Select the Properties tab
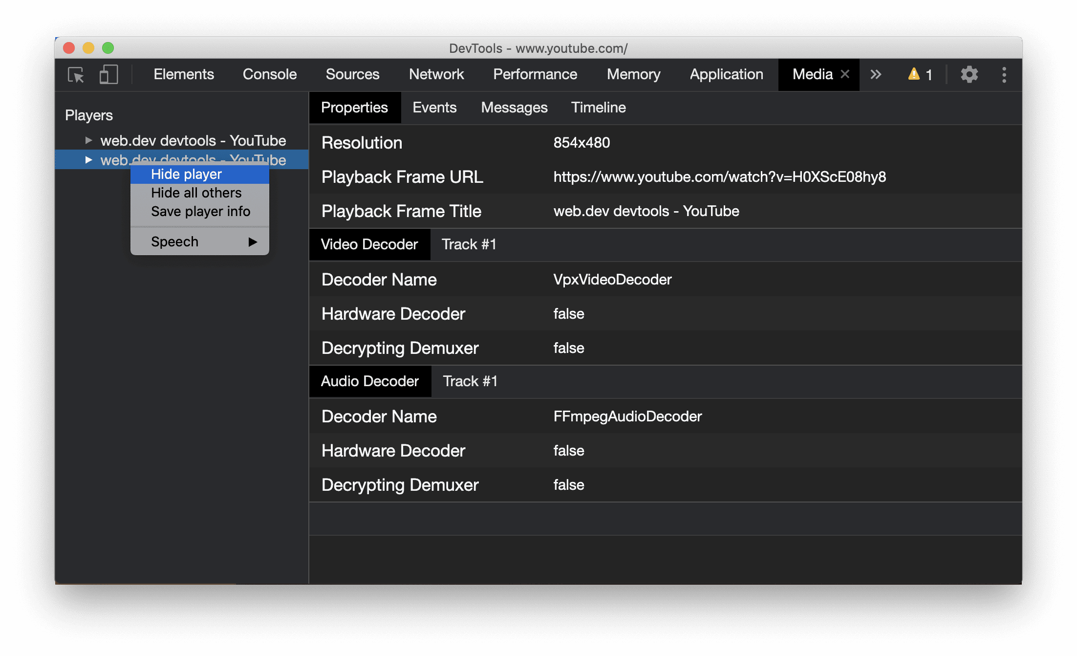The width and height of the screenshot is (1077, 656). (354, 108)
